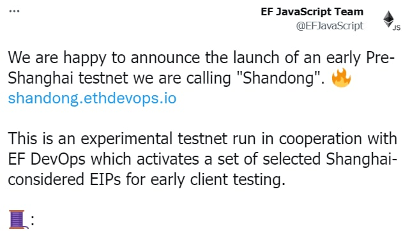
Task: Click the "JS" badge beside the diamond logo
Action: click(397, 27)
